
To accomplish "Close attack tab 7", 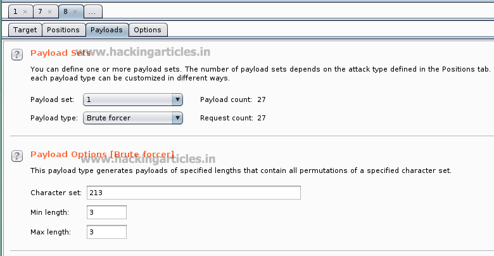I will click(49, 11).
